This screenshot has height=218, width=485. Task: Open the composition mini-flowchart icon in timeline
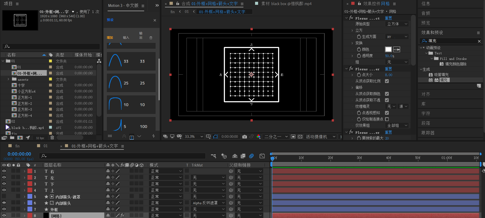tap(213, 156)
